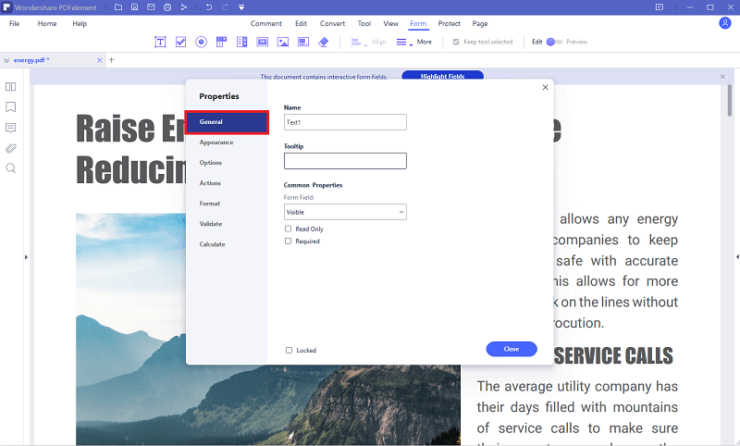This screenshot has width=740, height=446.
Task: Click the Eraser clear form icon
Action: pos(323,42)
